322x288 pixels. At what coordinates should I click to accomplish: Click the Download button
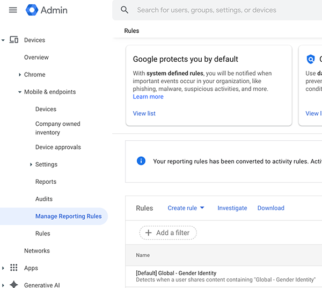tap(271, 208)
